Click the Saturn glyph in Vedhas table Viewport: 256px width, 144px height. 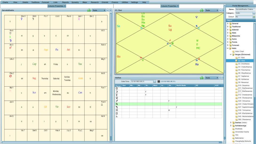117,107
